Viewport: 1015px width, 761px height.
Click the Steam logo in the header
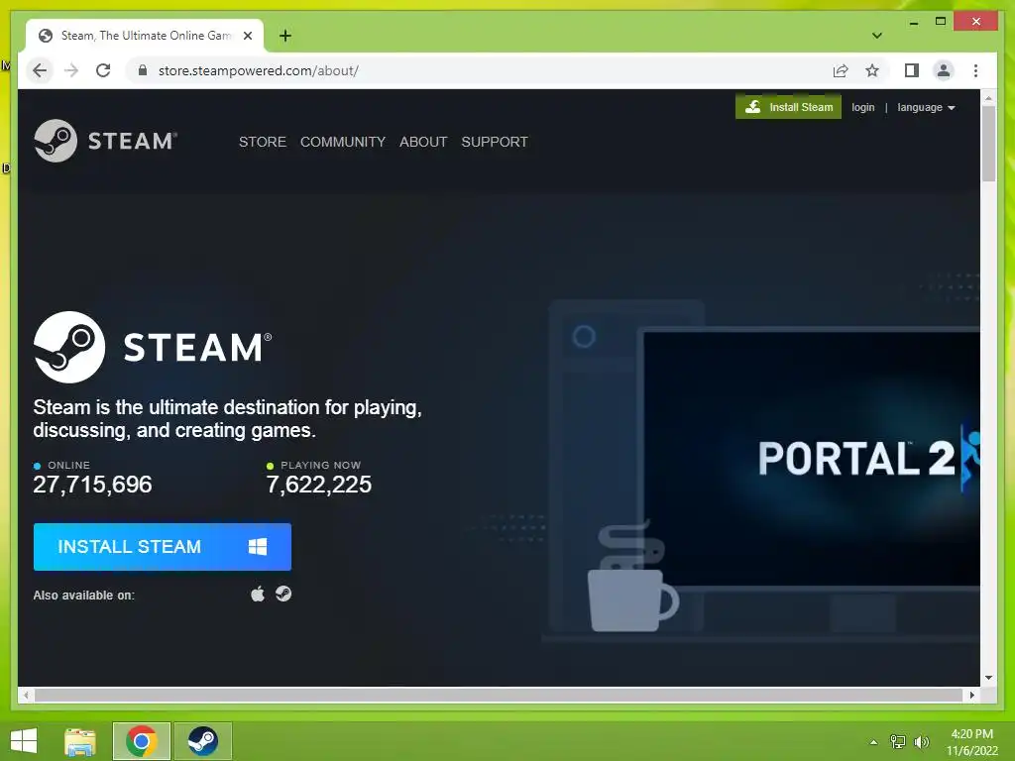(x=105, y=141)
